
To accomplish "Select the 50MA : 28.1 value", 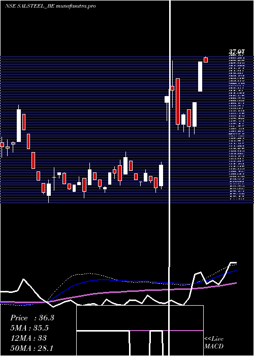I will tap(32, 348).
